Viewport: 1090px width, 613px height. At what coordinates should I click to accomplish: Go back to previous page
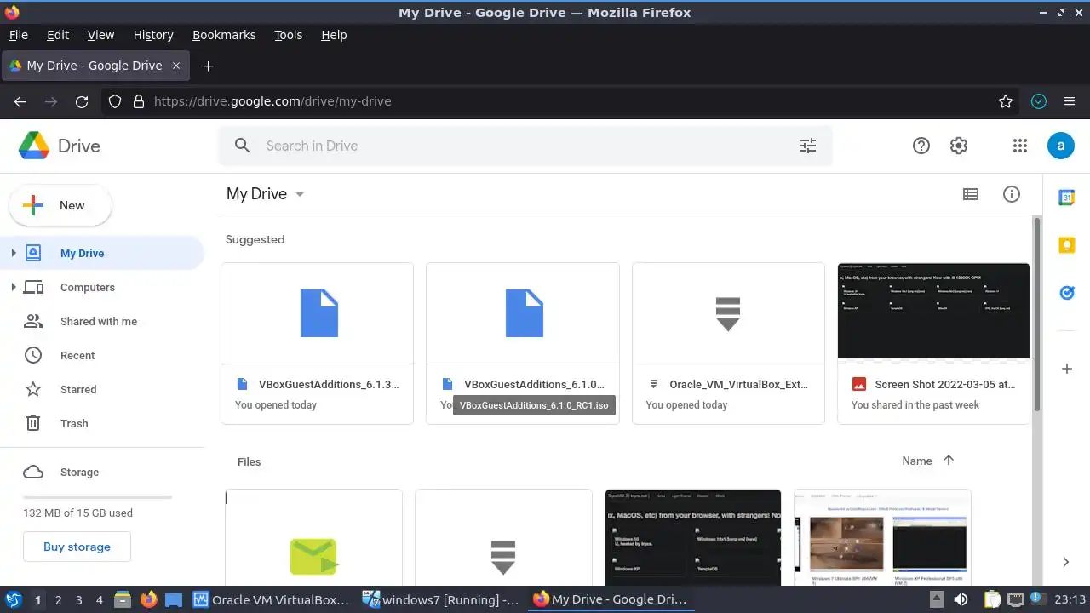(x=20, y=101)
